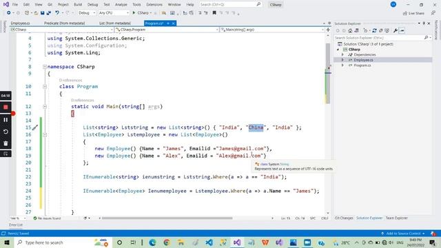This screenshot has height=248, width=441.
Task: Switch to Employee.cs editor tab
Action: (20, 23)
